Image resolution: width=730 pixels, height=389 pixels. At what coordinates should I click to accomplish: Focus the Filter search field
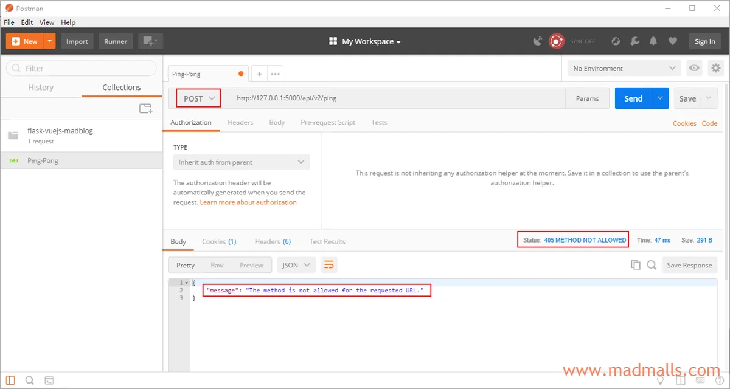click(81, 68)
